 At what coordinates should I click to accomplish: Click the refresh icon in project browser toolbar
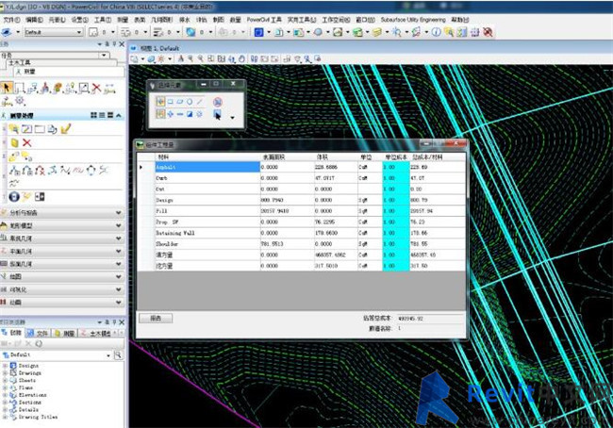pyautogui.click(x=39, y=343)
